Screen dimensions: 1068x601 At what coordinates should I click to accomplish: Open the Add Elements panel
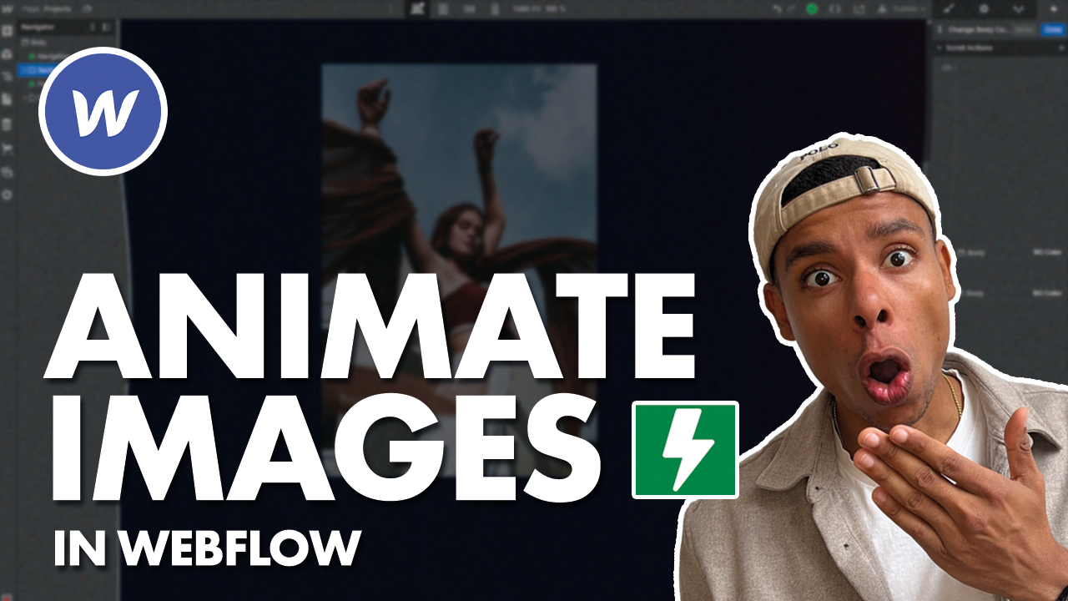[x=7, y=30]
